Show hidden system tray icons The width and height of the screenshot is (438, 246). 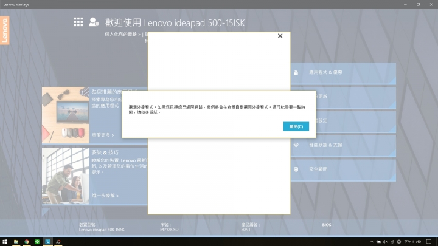(372, 242)
